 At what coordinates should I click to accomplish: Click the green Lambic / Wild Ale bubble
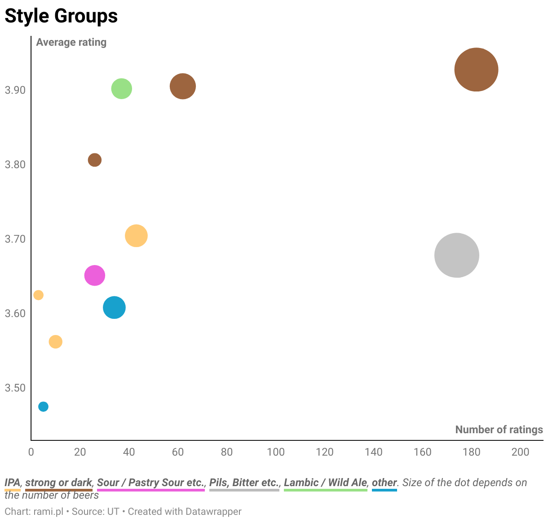[121, 88]
